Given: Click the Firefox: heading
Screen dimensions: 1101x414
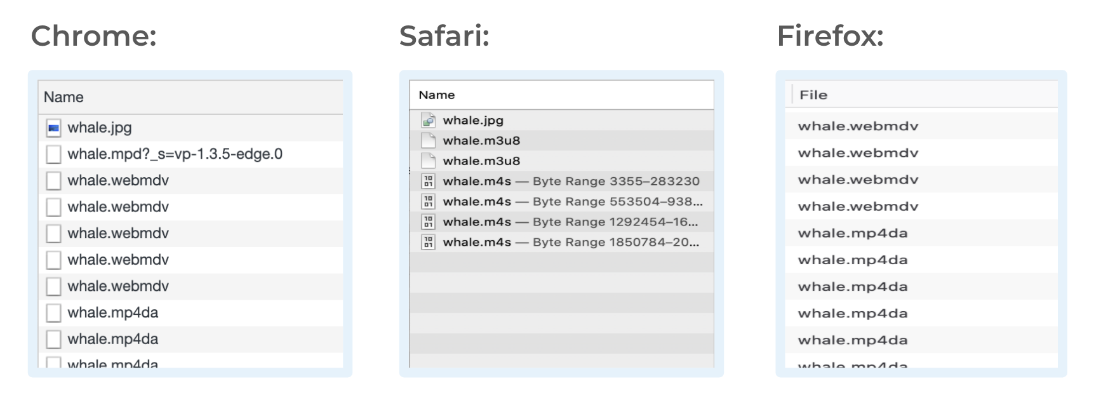Looking at the screenshot, I should tap(831, 36).
